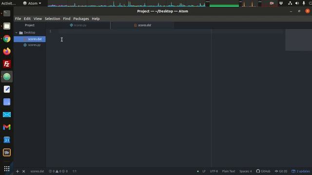
Task: Open the orange-framed app icon in dock
Action: [x=7, y=152]
